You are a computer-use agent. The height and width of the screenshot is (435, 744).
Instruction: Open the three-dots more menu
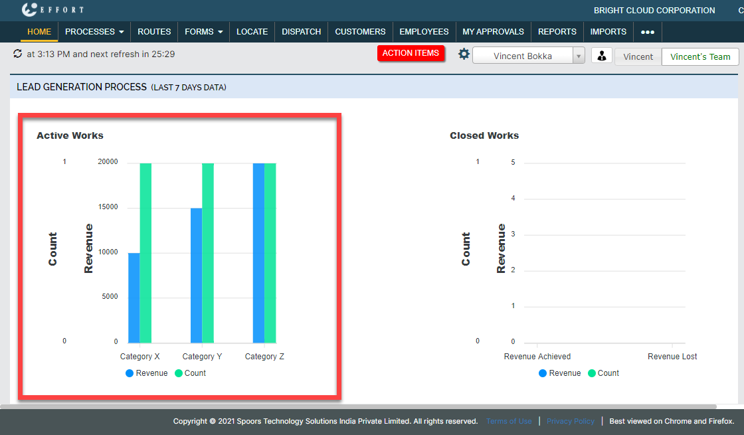(x=647, y=32)
